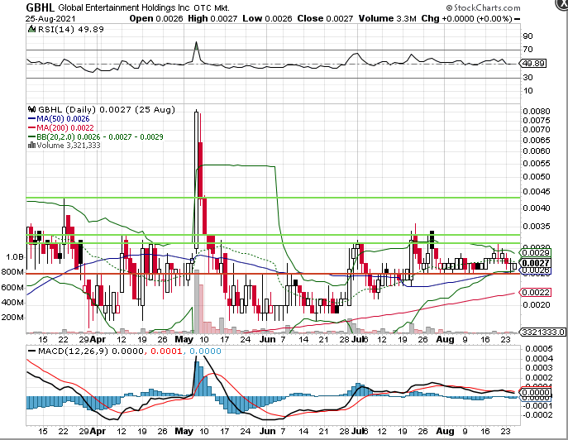
Task: Click the candlestick icon beside GBHL (Daily)
Action: [32, 109]
